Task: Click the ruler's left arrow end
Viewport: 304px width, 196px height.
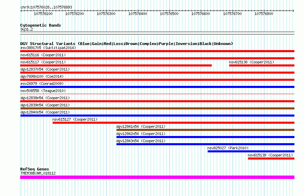Action: pos(21,11)
